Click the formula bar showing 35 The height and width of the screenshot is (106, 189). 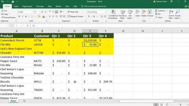click(110, 26)
